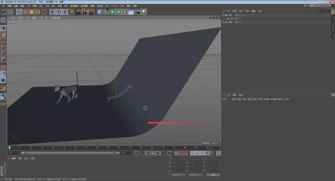Open ProRender viewport menu
Image resolution: width=335 pixels, height=181 pixels.
pyautogui.click(x=56, y=18)
